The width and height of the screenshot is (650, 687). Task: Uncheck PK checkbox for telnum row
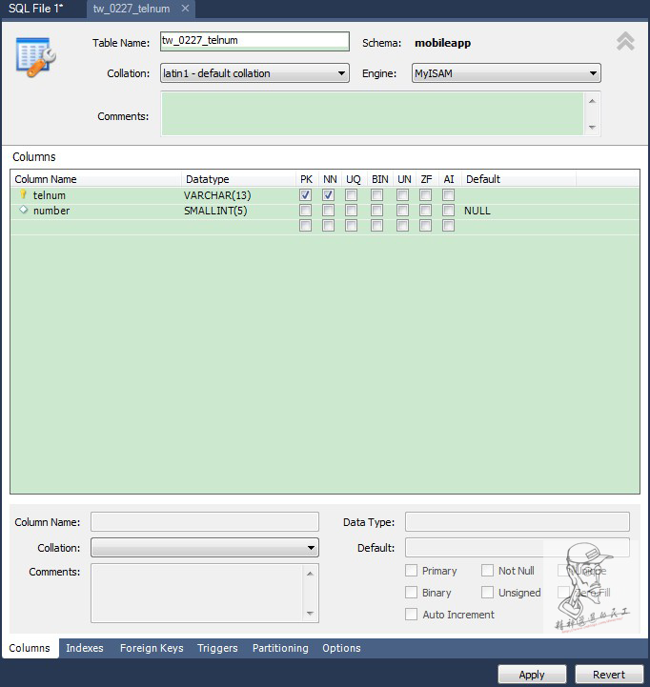pyautogui.click(x=306, y=195)
